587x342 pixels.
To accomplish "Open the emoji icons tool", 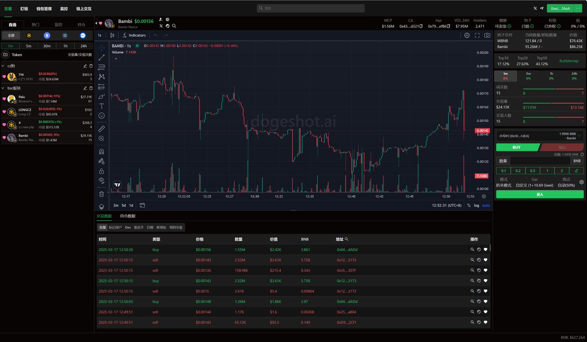I will coord(101,115).
